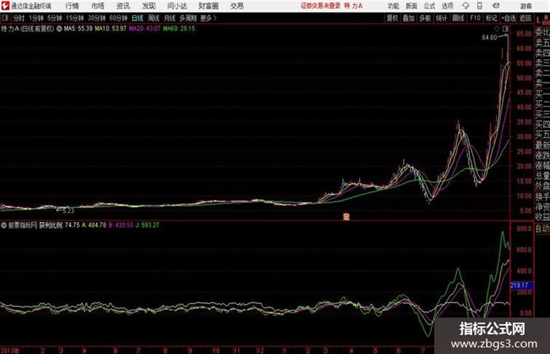Click the 多股 multi-stock button
This screenshot has width=550, height=354.
coord(425,18)
